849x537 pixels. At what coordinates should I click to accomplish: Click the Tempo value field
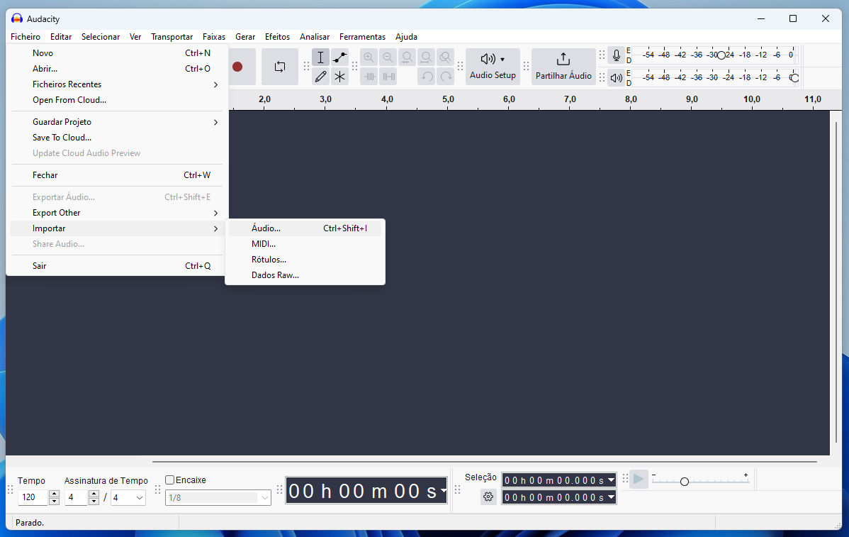(x=33, y=498)
